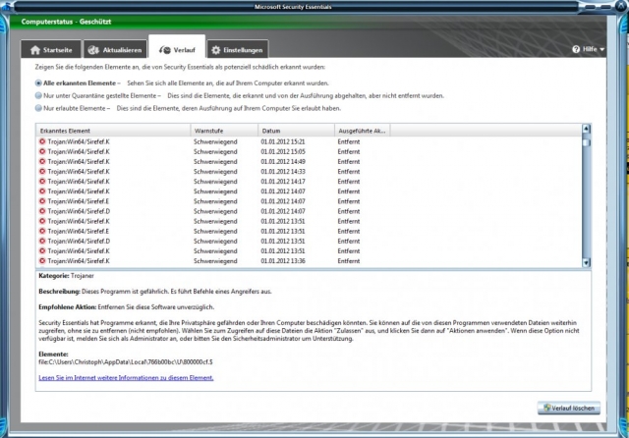Click red threat icon of 13:36 entry
The width and height of the screenshot is (629, 438).
tap(42, 261)
